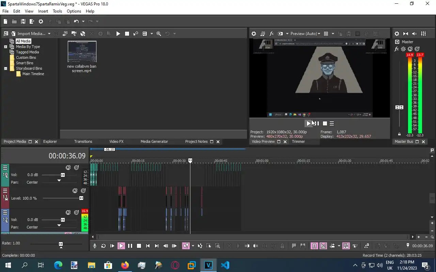Undo the last action with the arrow icon
Screen dimensions: 436x272
click(76, 21)
